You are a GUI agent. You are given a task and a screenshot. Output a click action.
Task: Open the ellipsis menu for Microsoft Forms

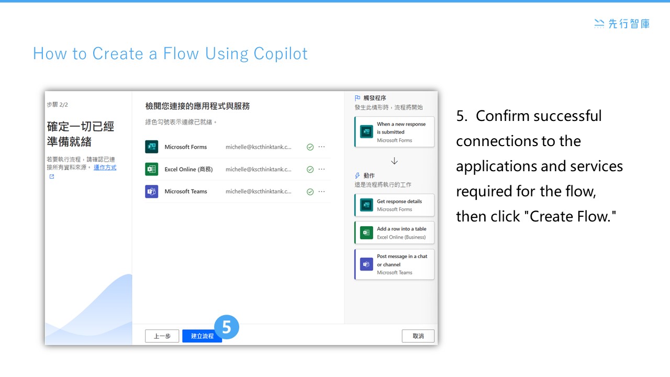tap(321, 147)
